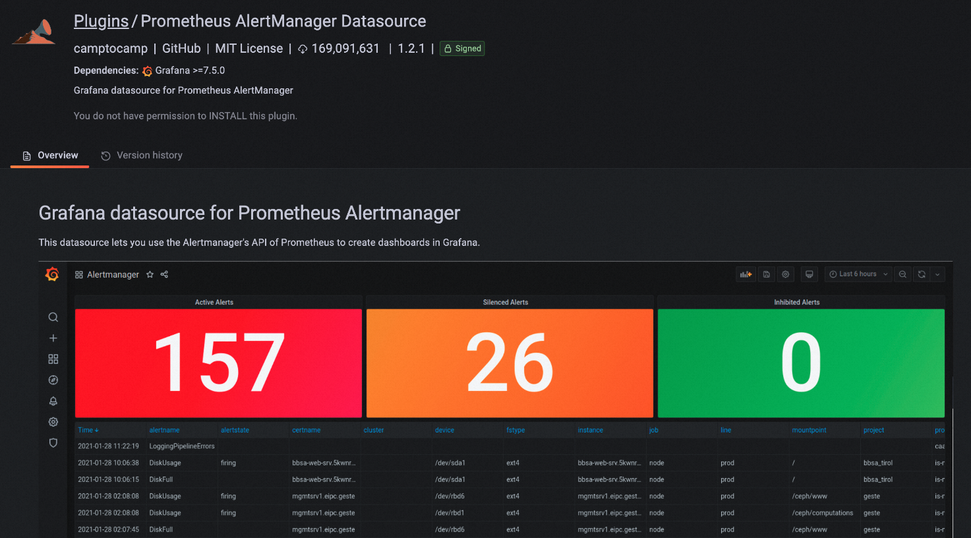Enable TV view mode
The height and width of the screenshot is (538, 971).
809,274
